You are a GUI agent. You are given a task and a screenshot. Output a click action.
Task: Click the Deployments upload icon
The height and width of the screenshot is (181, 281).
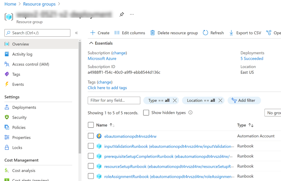click(7, 107)
